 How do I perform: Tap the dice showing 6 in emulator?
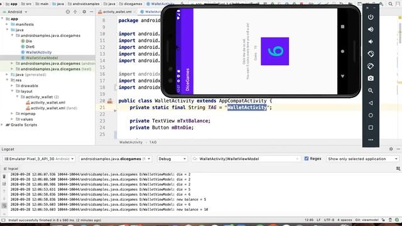click(x=274, y=51)
